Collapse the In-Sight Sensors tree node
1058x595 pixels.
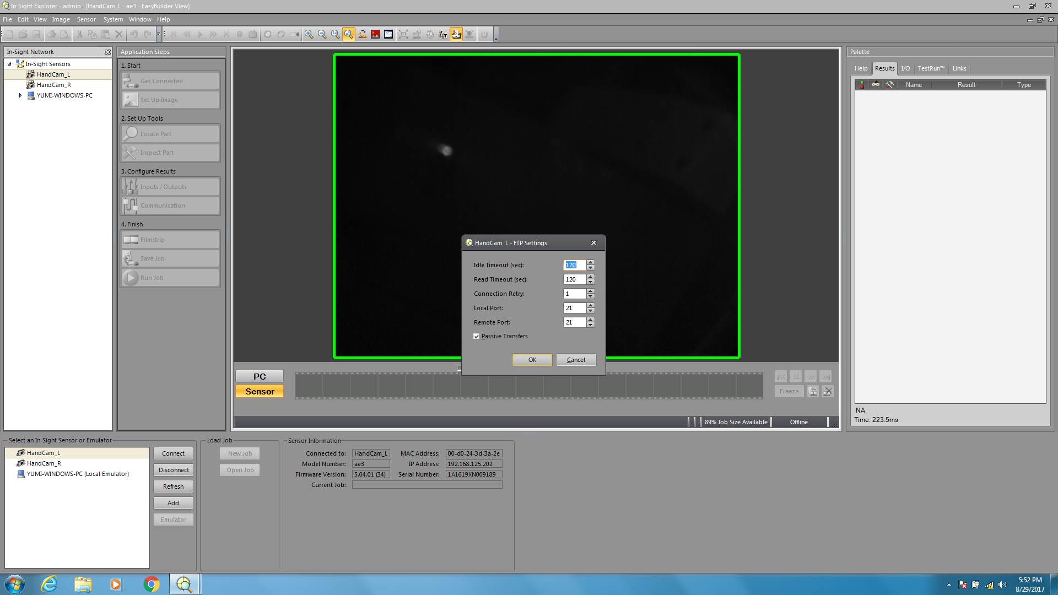pos(9,64)
